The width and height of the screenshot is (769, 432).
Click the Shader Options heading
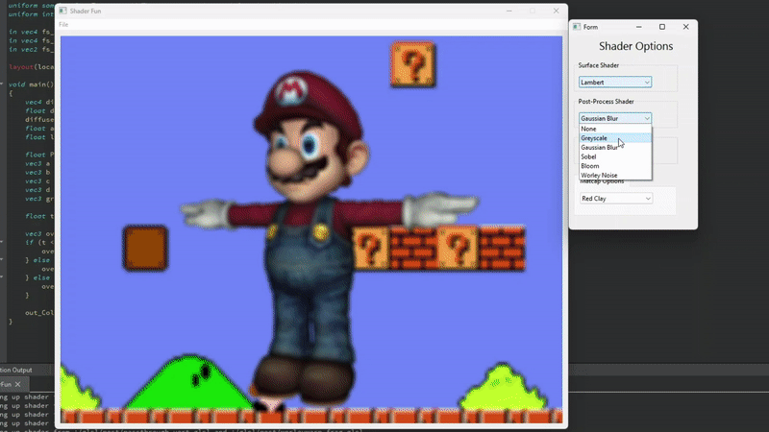point(635,46)
